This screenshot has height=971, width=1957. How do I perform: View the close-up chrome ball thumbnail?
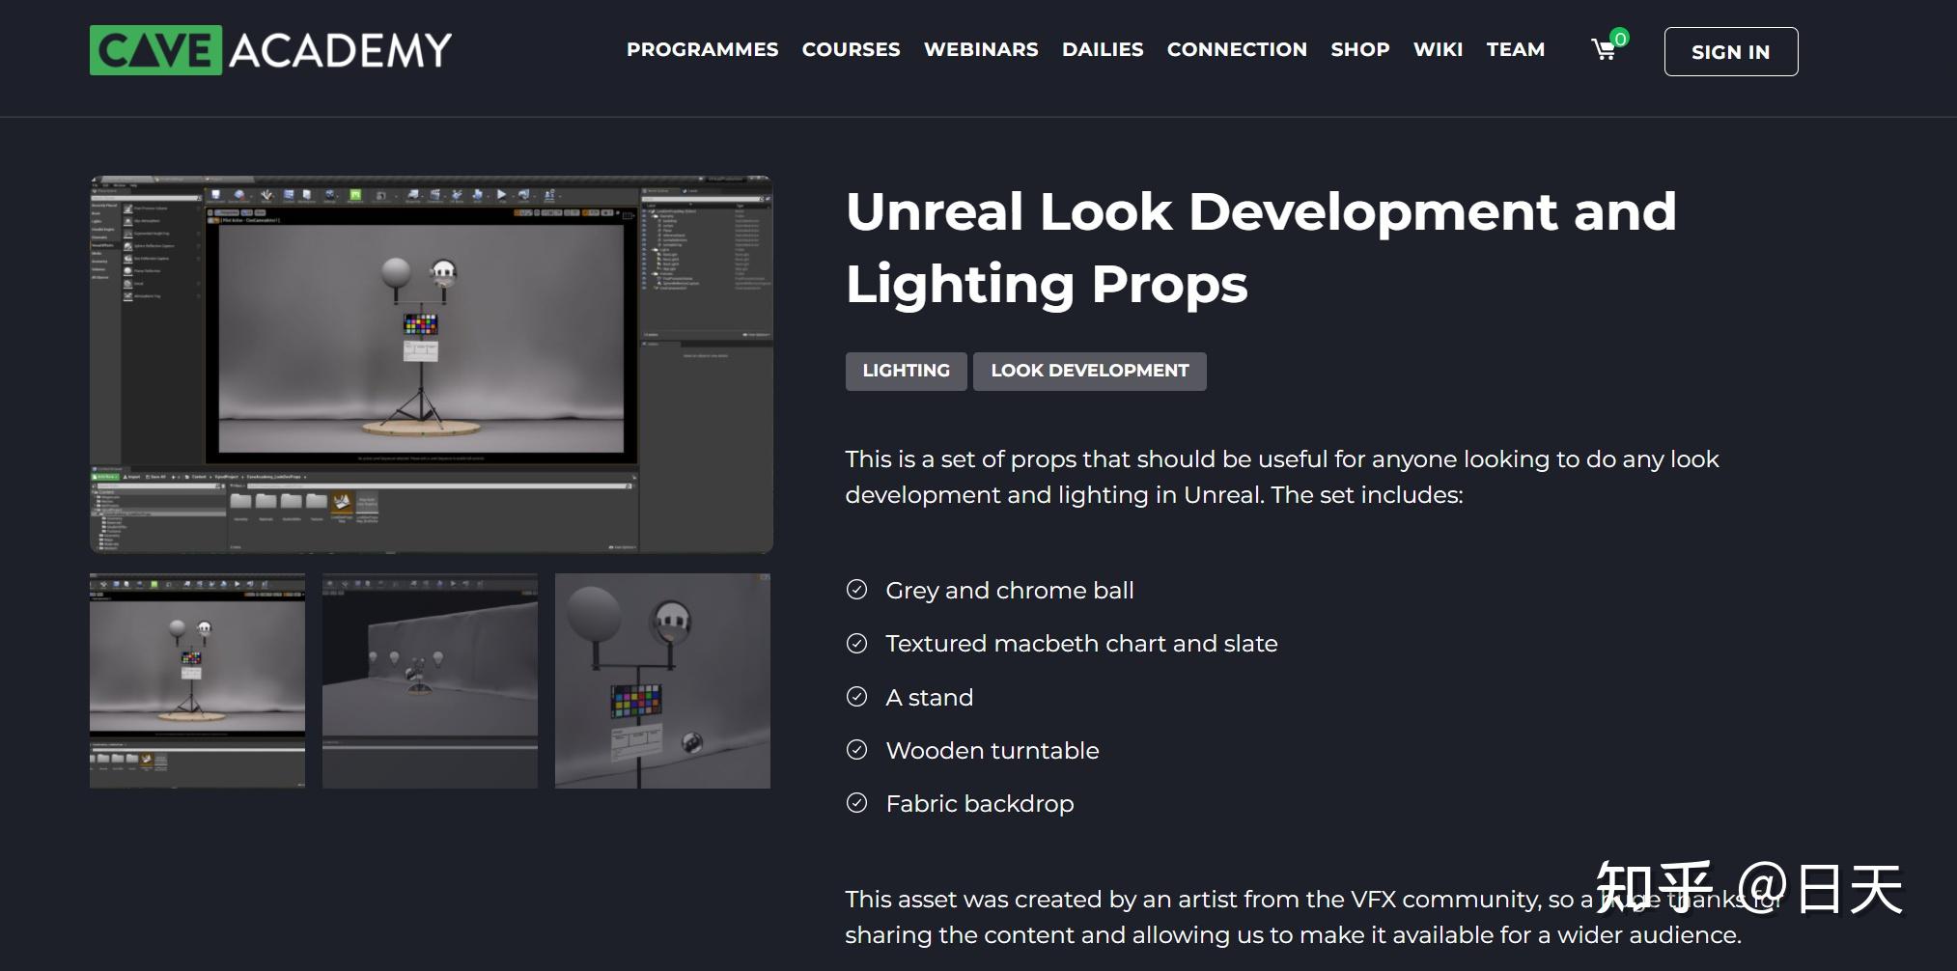pos(662,680)
